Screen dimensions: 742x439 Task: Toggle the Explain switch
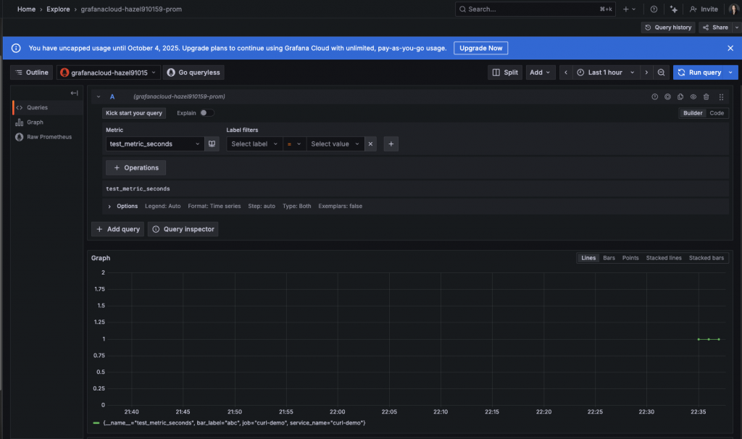point(207,113)
